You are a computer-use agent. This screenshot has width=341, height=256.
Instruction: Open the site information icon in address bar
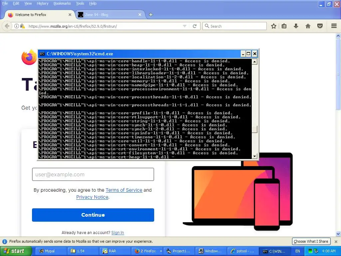click(17, 26)
